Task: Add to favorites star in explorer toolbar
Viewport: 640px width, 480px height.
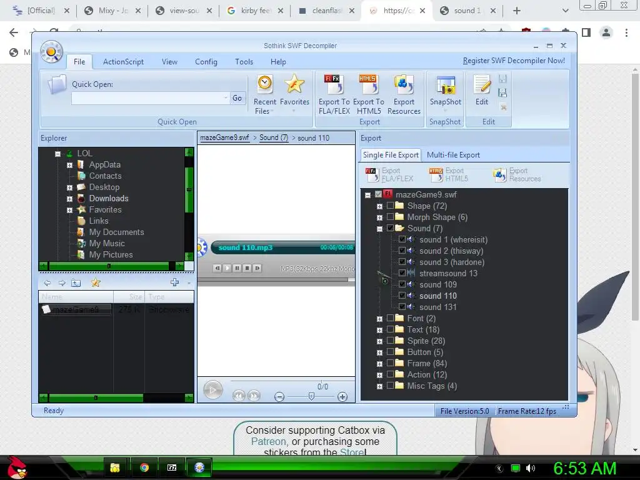Action: pyautogui.click(x=96, y=282)
